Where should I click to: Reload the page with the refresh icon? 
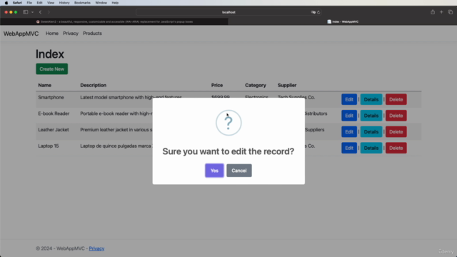tap(318, 12)
